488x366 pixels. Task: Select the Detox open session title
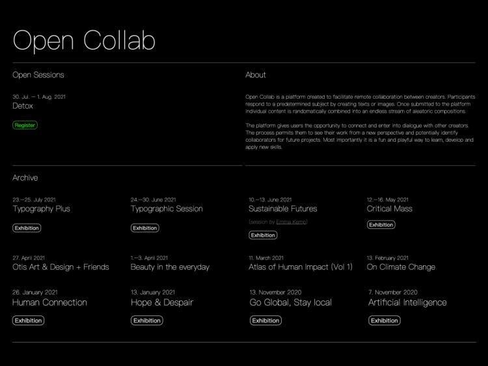(23, 106)
